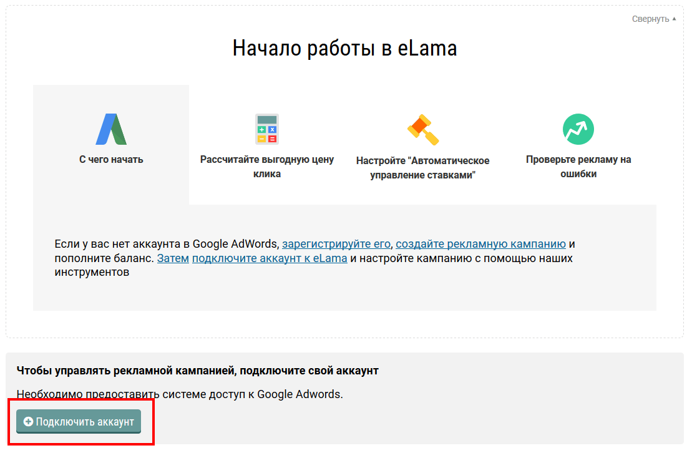
Task: Click the "Начало работы в eLama" heading
Action: (x=344, y=48)
